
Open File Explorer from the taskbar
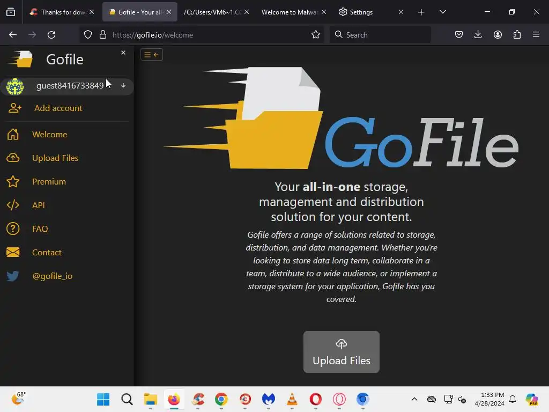point(150,399)
